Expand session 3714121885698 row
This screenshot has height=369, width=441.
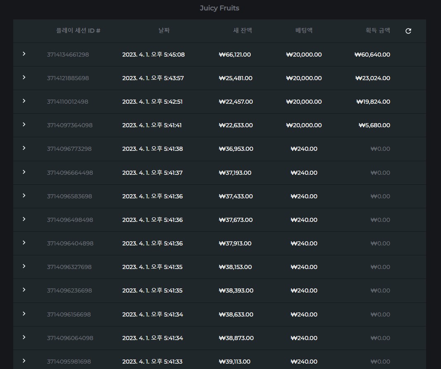pyautogui.click(x=24, y=77)
